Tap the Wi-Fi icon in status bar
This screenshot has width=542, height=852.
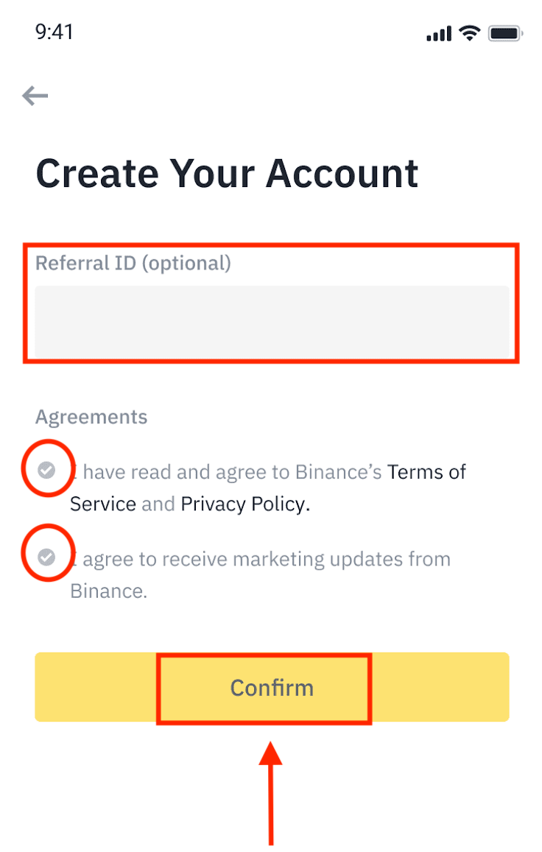[x=469, y=32]
